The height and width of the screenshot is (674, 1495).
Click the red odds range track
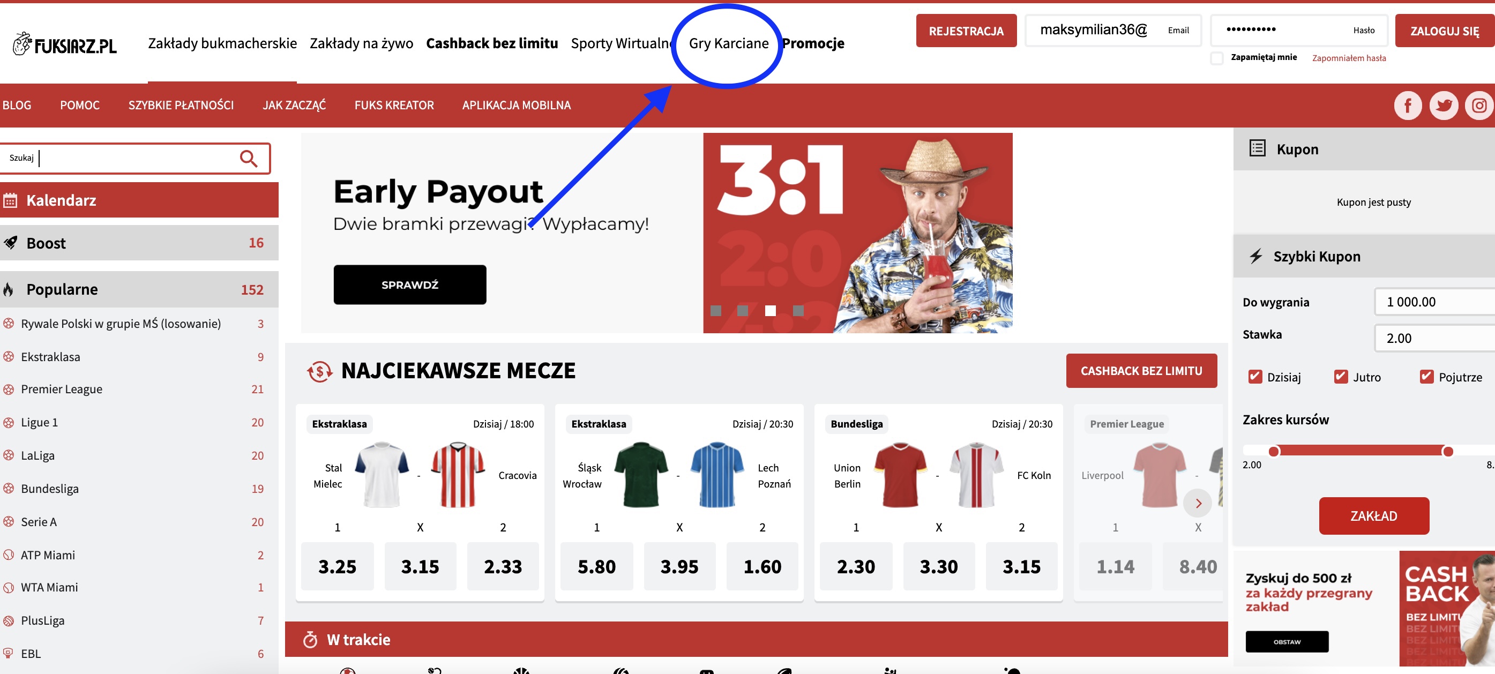[1361, 451]
